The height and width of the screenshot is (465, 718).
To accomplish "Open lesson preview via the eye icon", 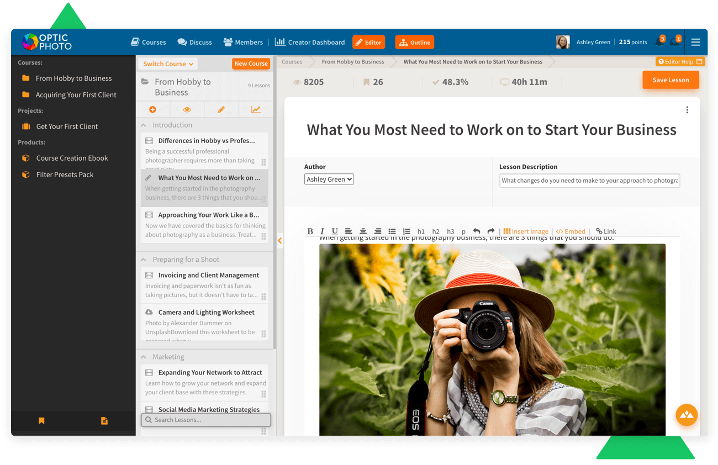I will tap(187, 109).
